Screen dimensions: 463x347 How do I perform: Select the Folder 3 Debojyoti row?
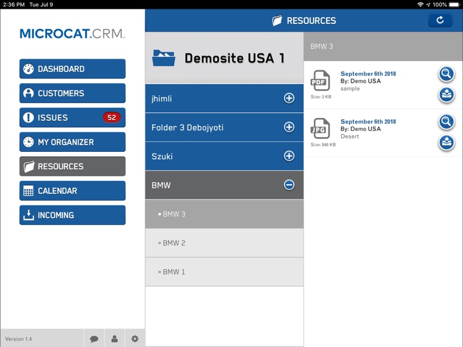(x=225, y=127)
